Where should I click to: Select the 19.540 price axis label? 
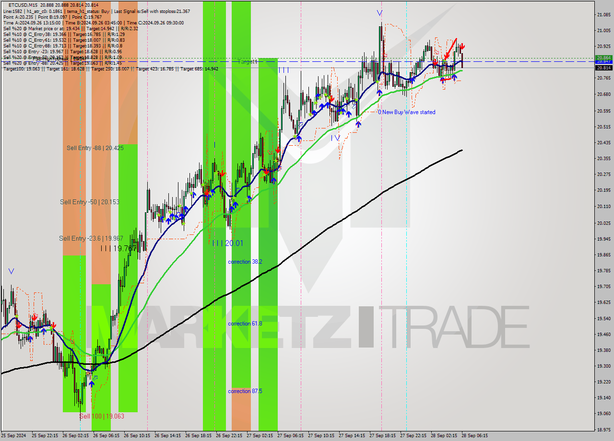604,318
